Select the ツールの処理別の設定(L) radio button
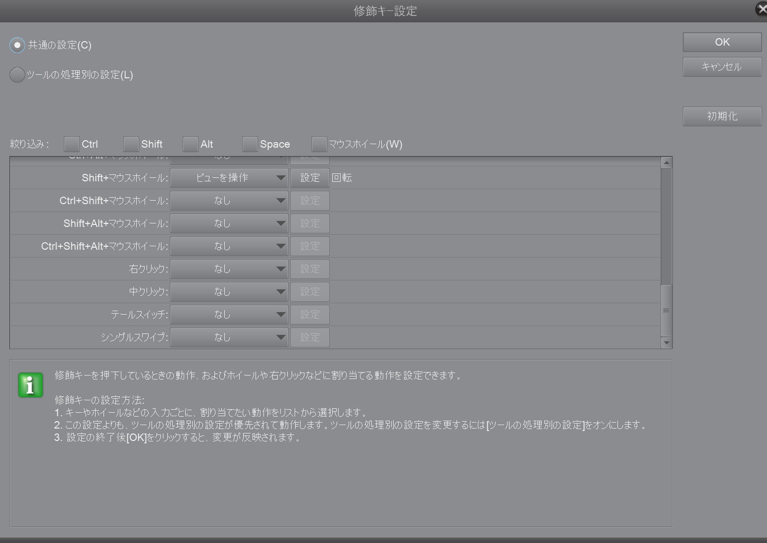Screen dimensions: 767x543 tap(17, 75)
